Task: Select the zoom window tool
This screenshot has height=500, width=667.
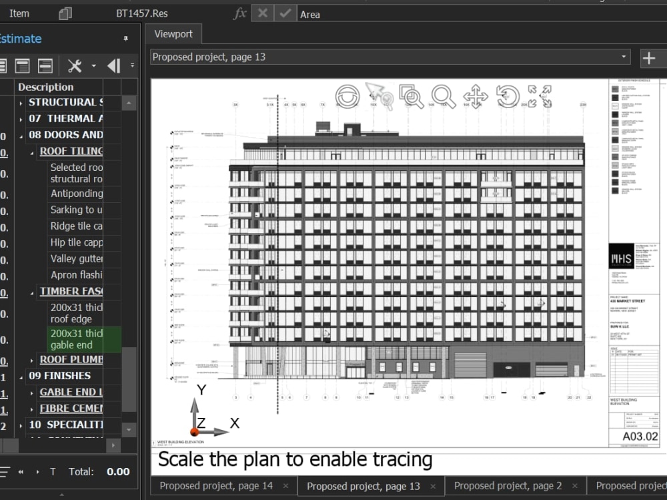Action: pyautogui.click(x=411, y=96)
